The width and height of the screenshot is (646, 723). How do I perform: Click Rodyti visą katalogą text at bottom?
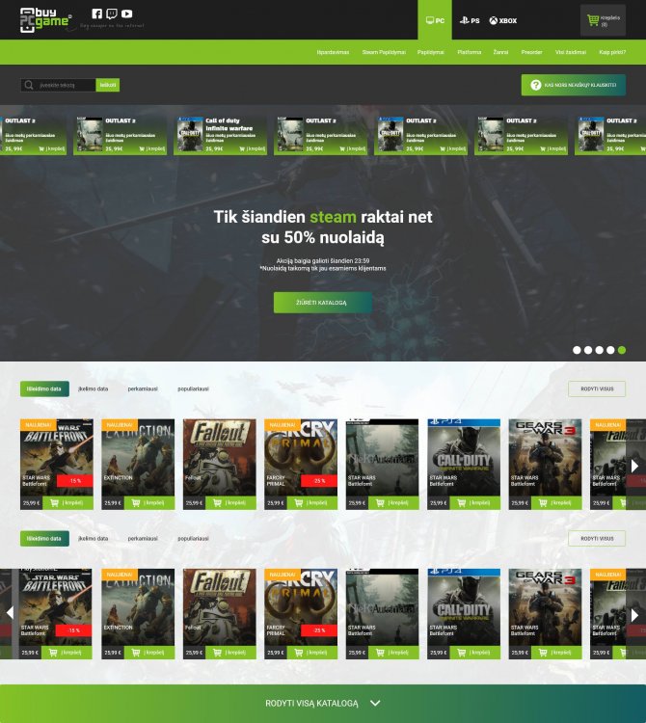point(311,703)
